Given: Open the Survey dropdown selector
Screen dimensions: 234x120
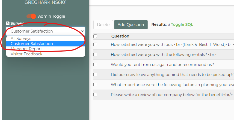Looking at the screenshot, I should (x=46, y=31).
